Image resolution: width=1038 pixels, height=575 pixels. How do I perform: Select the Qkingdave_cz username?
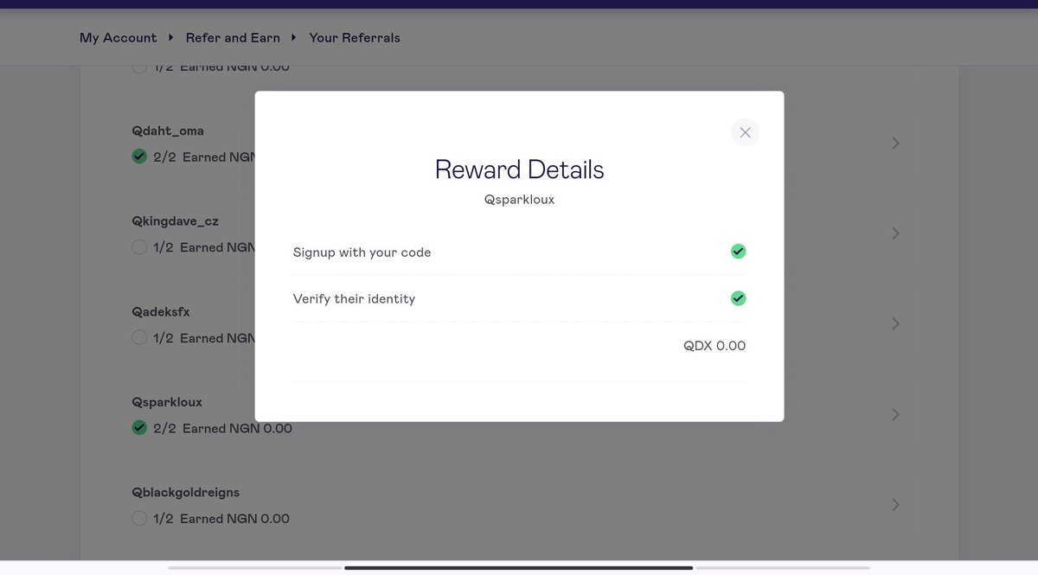(x=175, y=221)
